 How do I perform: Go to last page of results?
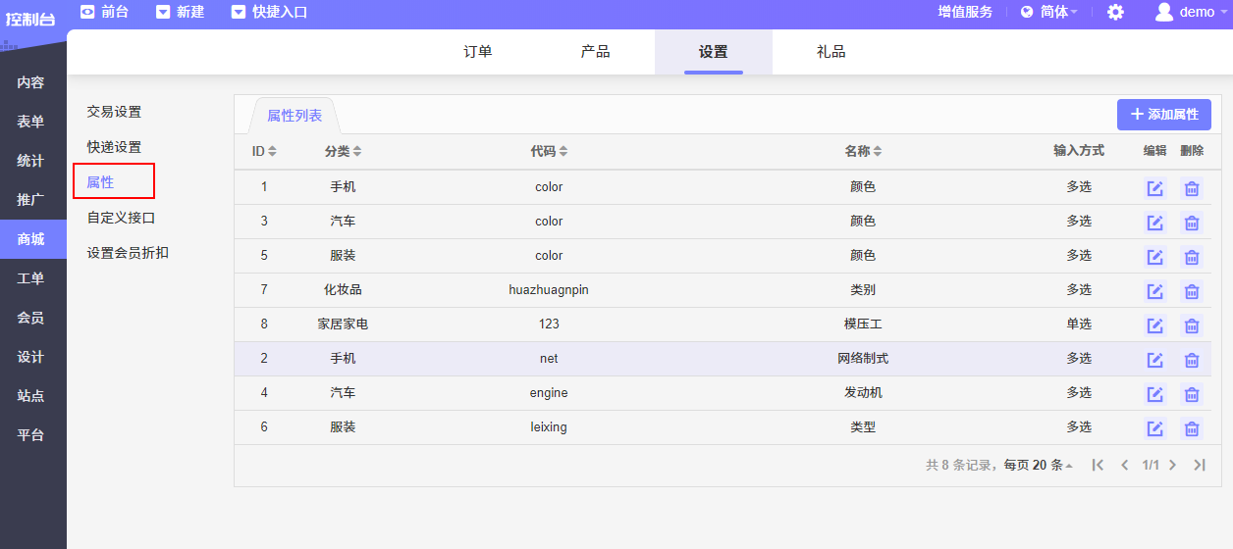(x=1199, y=465)
